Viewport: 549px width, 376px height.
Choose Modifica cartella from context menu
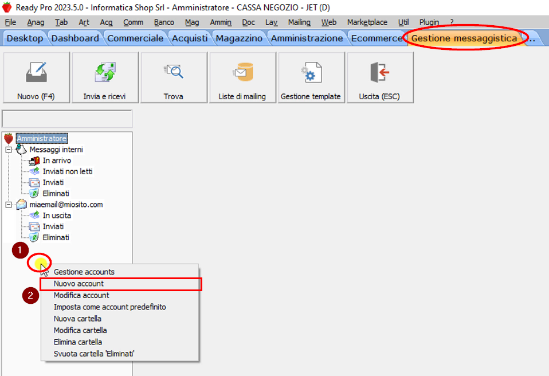point(120,331)
